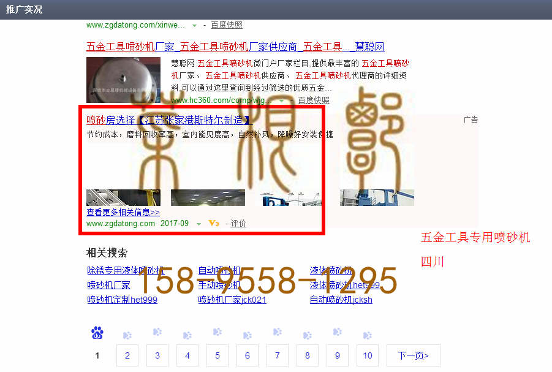Click the 相关搜索 heading

pyautogui.click(x=107, y=252)
